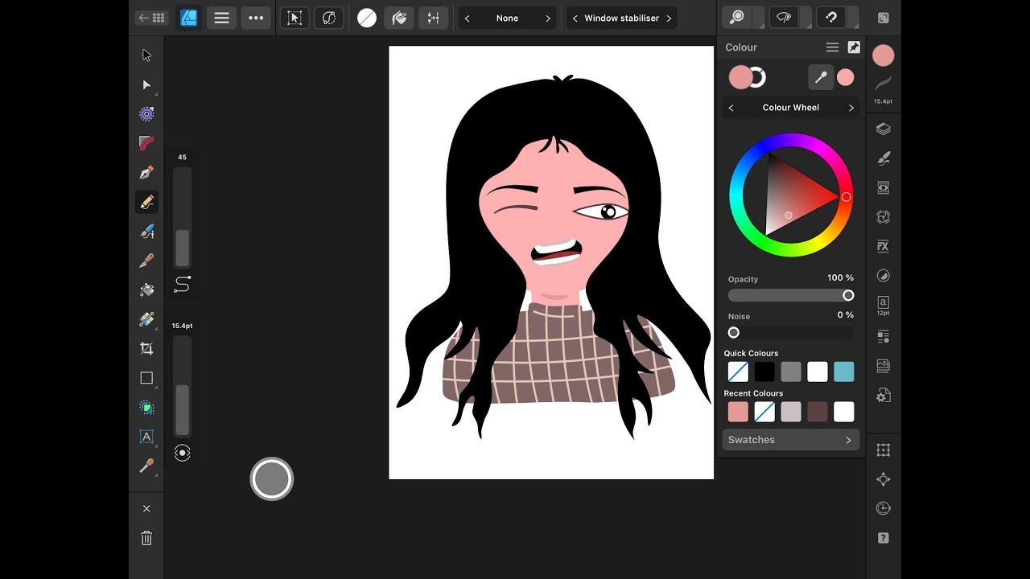Switch to Designer persona icon
Screen dimensions: 1030x579
pos(189,18)
